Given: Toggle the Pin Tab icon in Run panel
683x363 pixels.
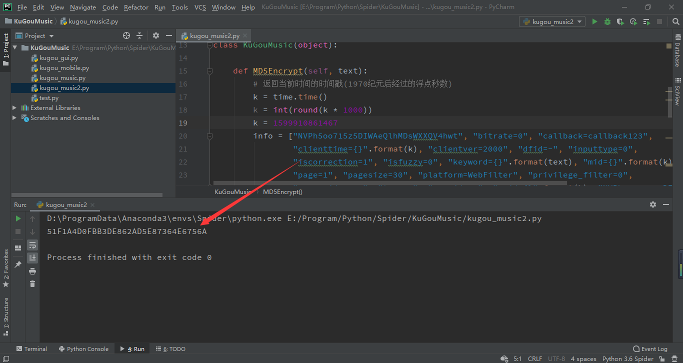Looking at the screenshot, I should click(18, 263).
